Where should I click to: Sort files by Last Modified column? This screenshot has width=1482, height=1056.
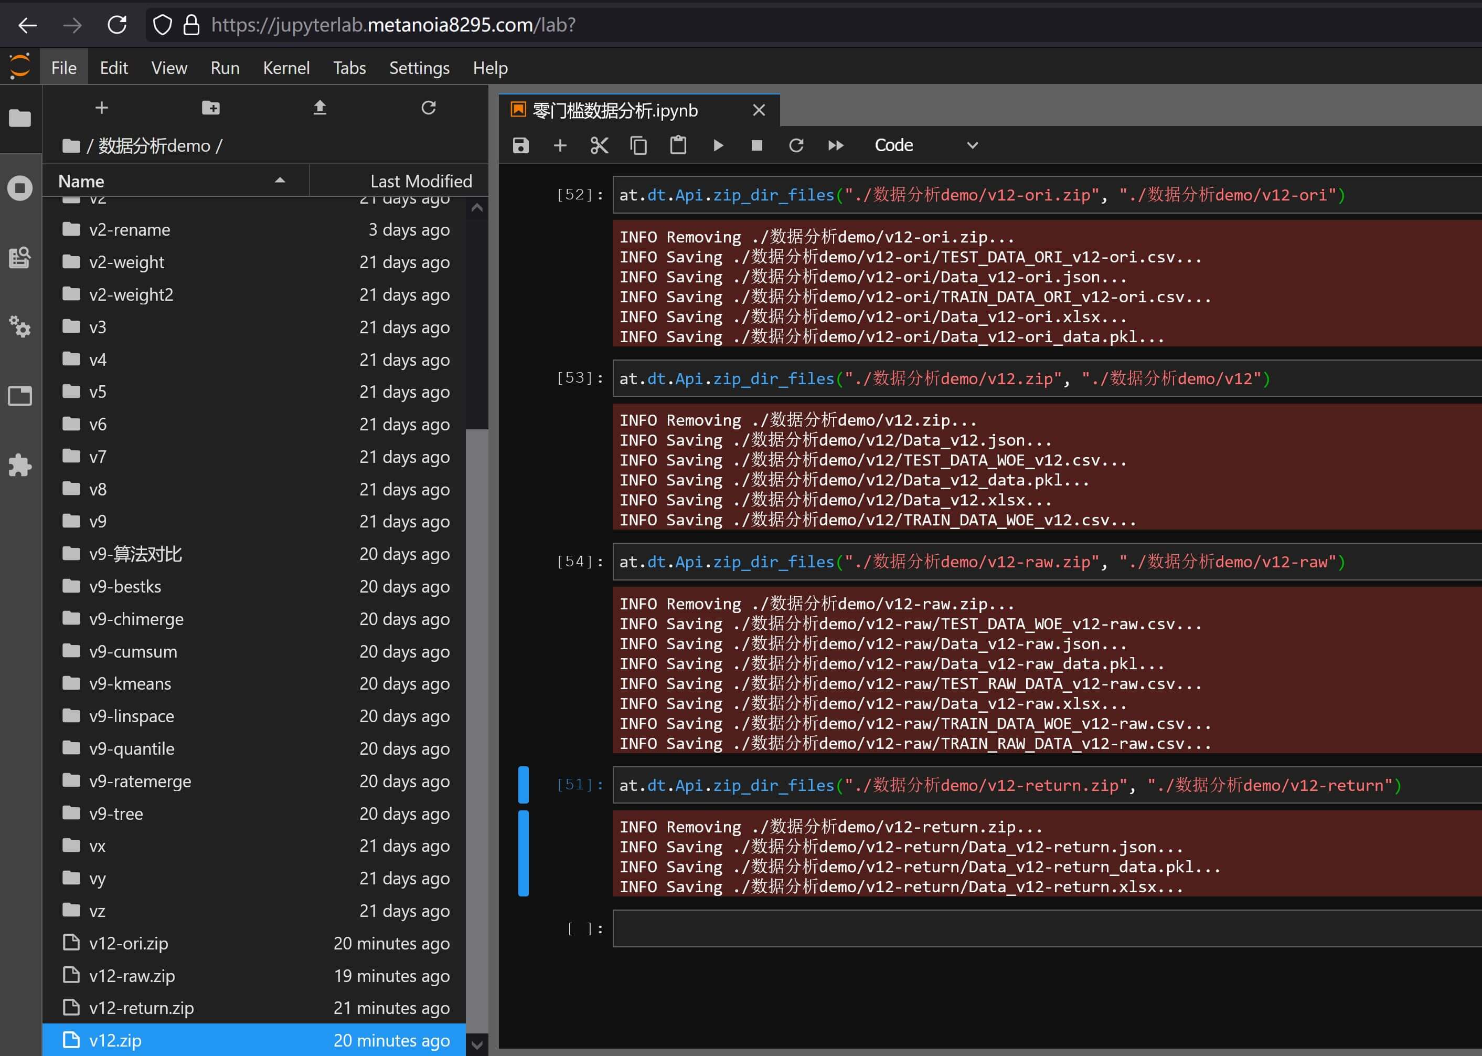click(421, 181)
